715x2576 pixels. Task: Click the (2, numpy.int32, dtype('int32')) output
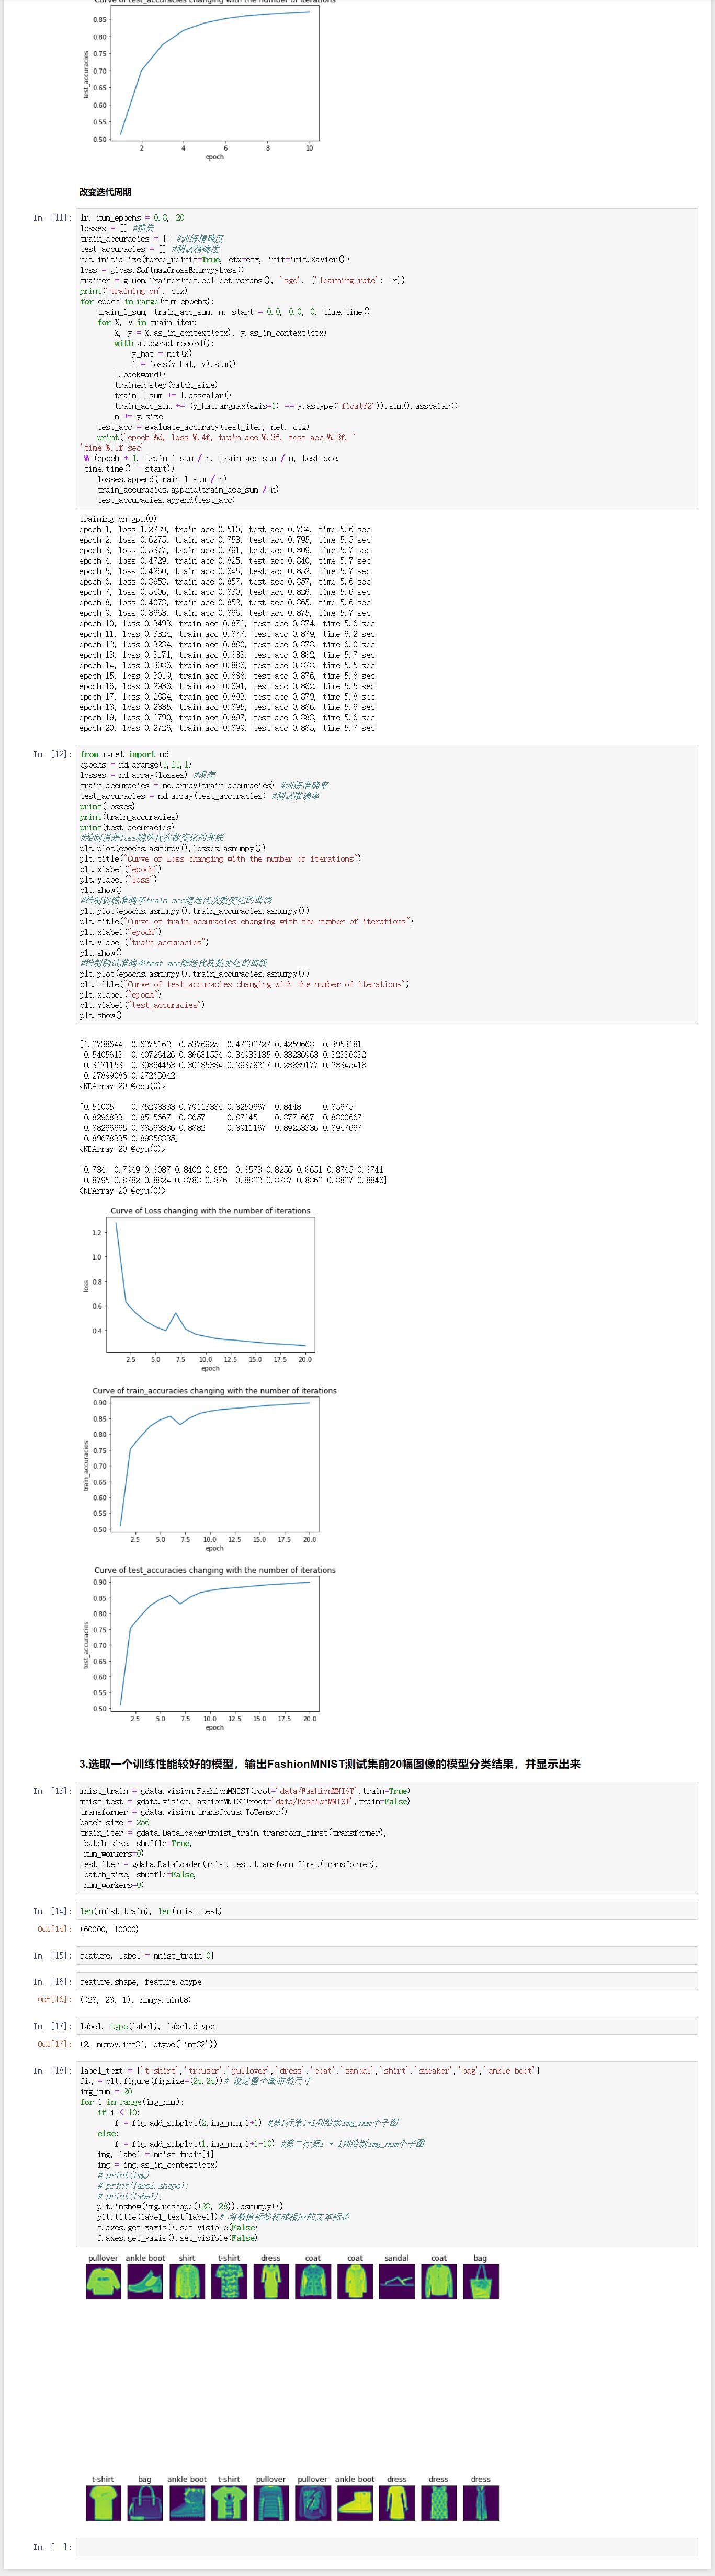pyautogui.click(x=148, y=2045)
